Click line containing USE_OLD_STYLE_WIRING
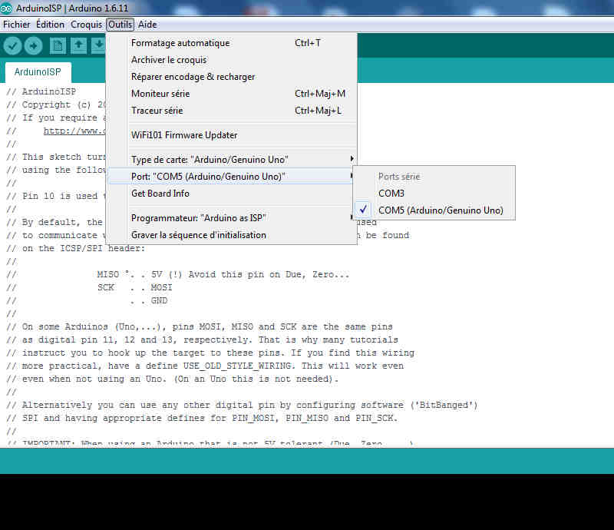Viewport: 614px width, 530px height. pos(205,366)
